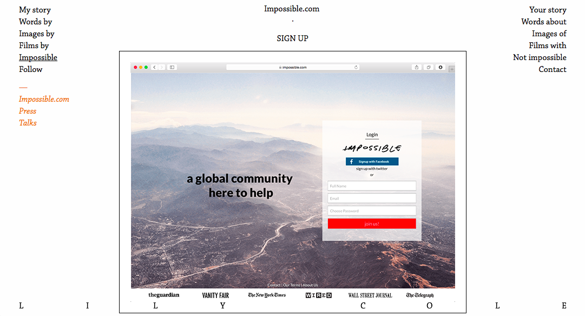
Task: Toggle the Safari sidebar icon
Action: point(172,67)
